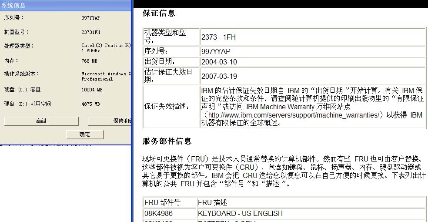428x222 pixels.
Task: Click the 操作系统版本: label
Action: pos(22,74)
